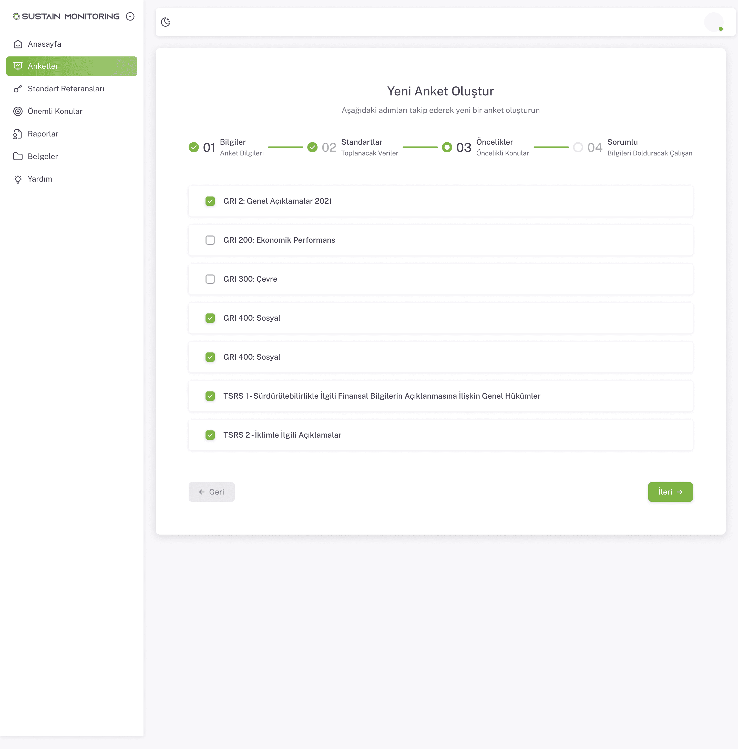Image resolution: width=738 pixels, height=749 pixels.
Task: Click the sidebar collapse circle icon
Action: coord(130,16)
